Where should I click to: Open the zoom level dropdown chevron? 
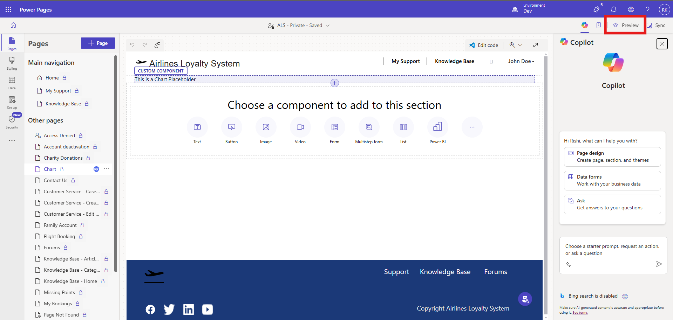point(520,45)
